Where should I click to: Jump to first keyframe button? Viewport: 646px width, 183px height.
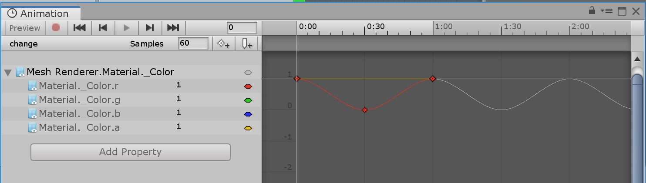80,28
